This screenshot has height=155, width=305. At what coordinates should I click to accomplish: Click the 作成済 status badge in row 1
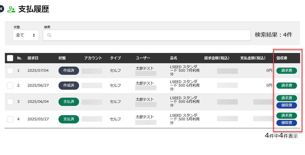pos(69,70)
